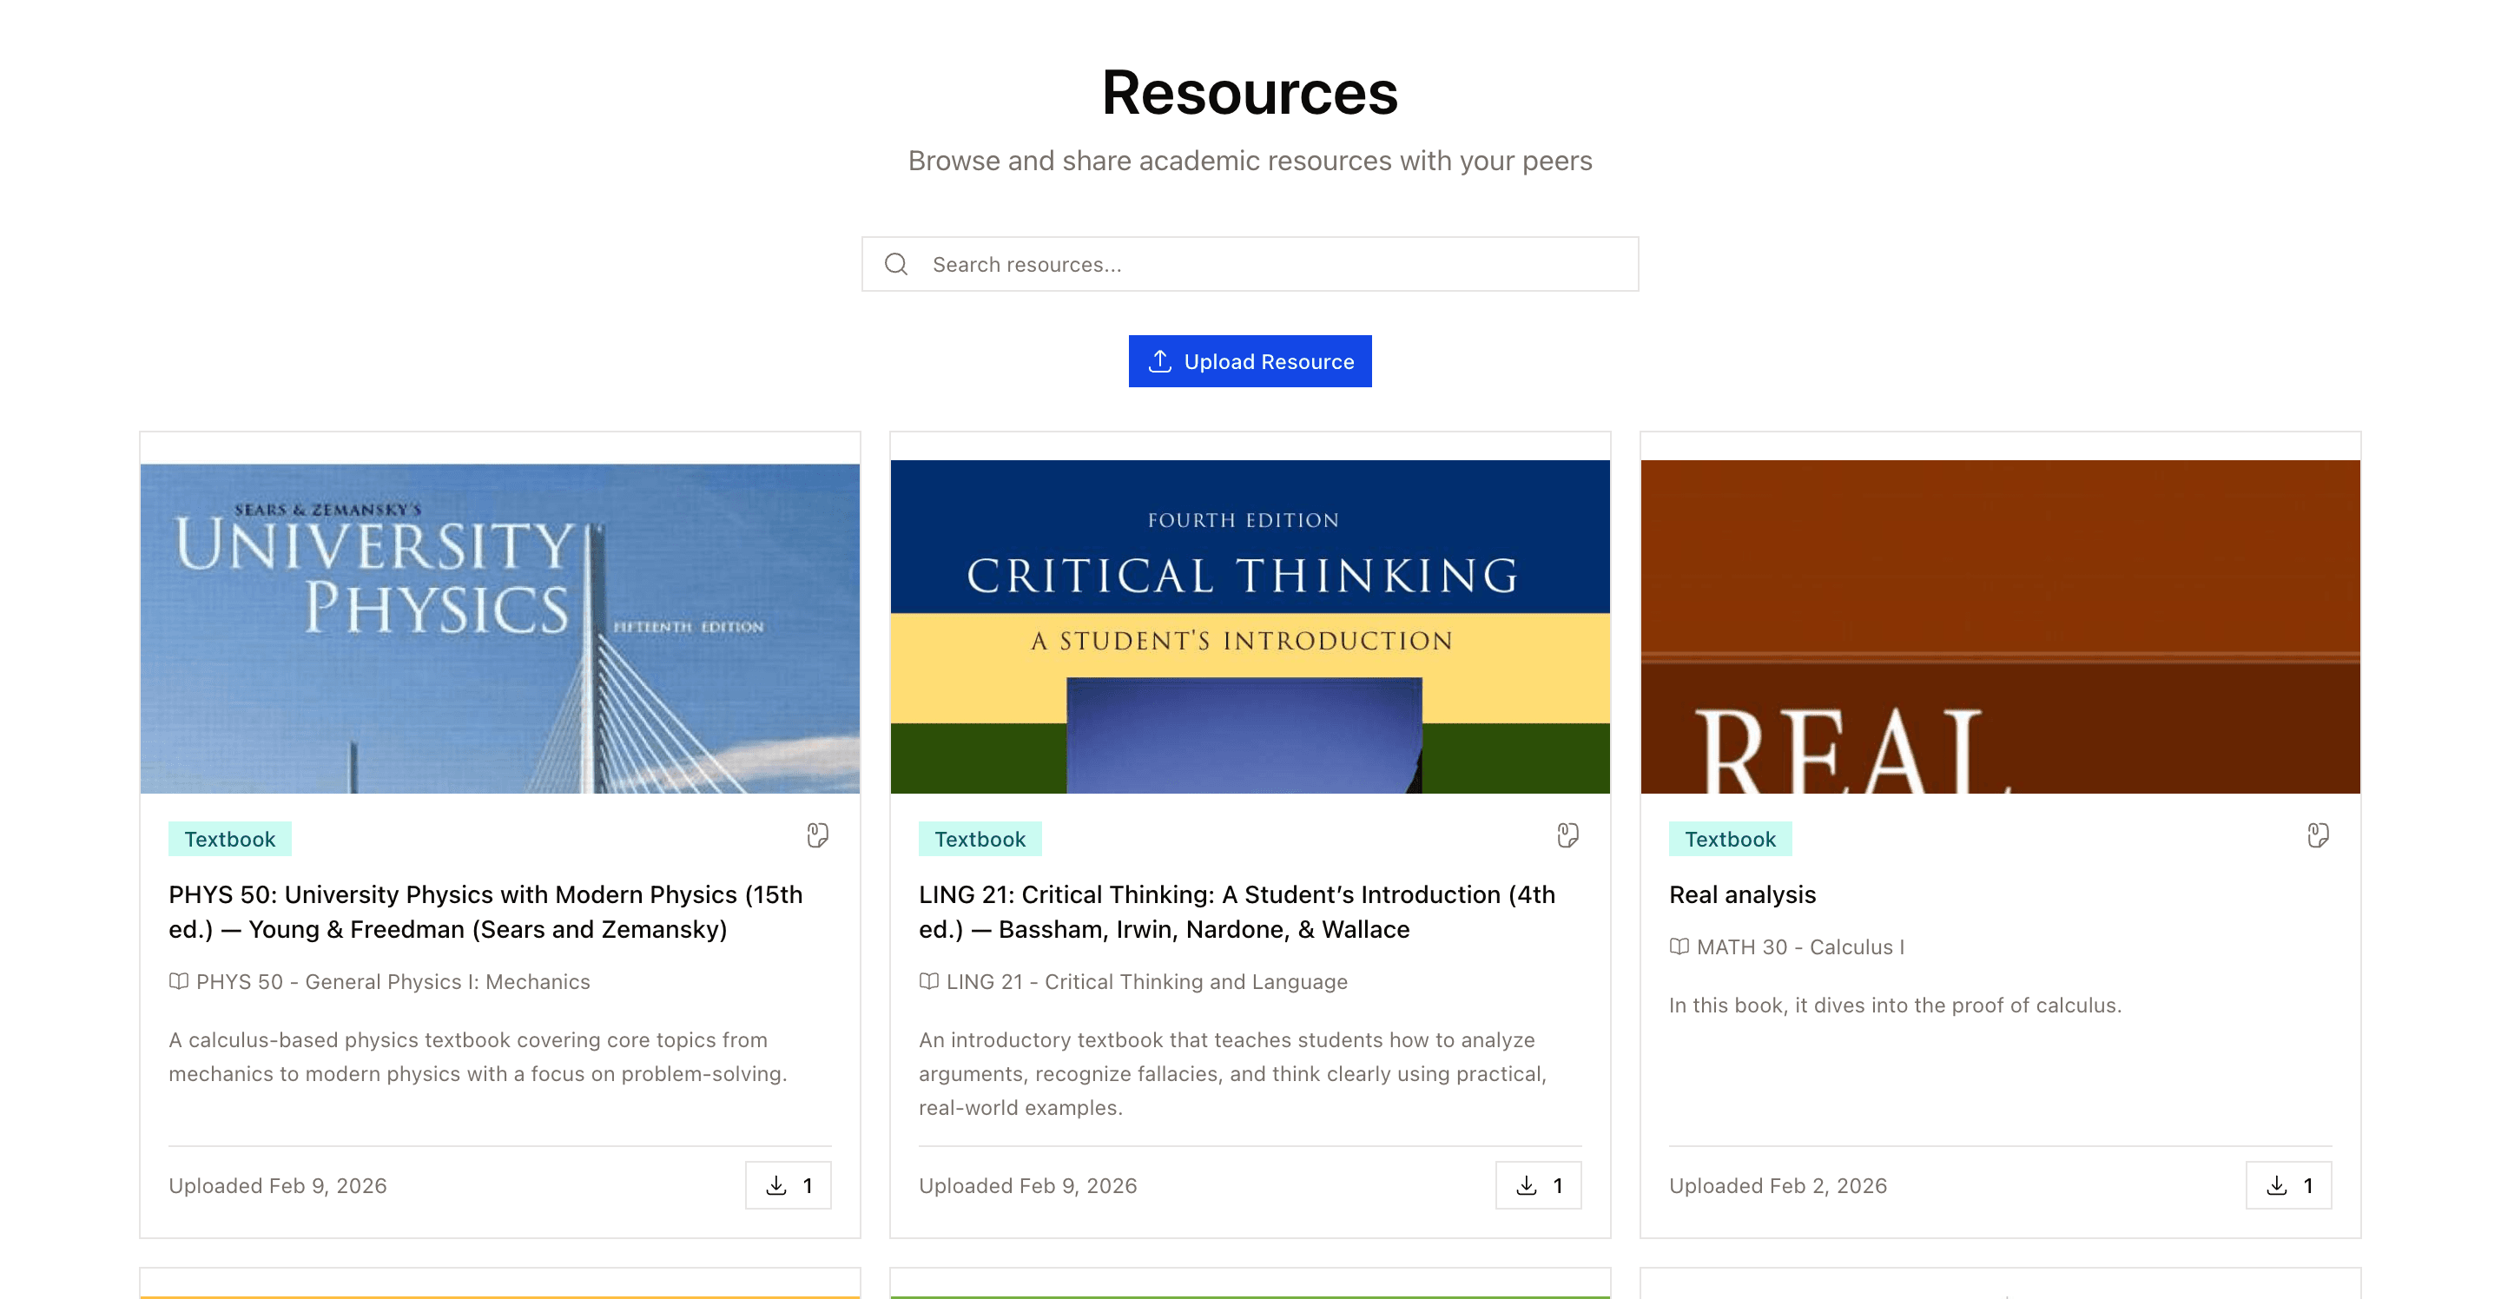Image resolution: width=2501 pixels, height=1299 pixels.
Task: Open the Critical Thinking cover thumbnail
Action: pyautogui.click(x=1250, y=626)
